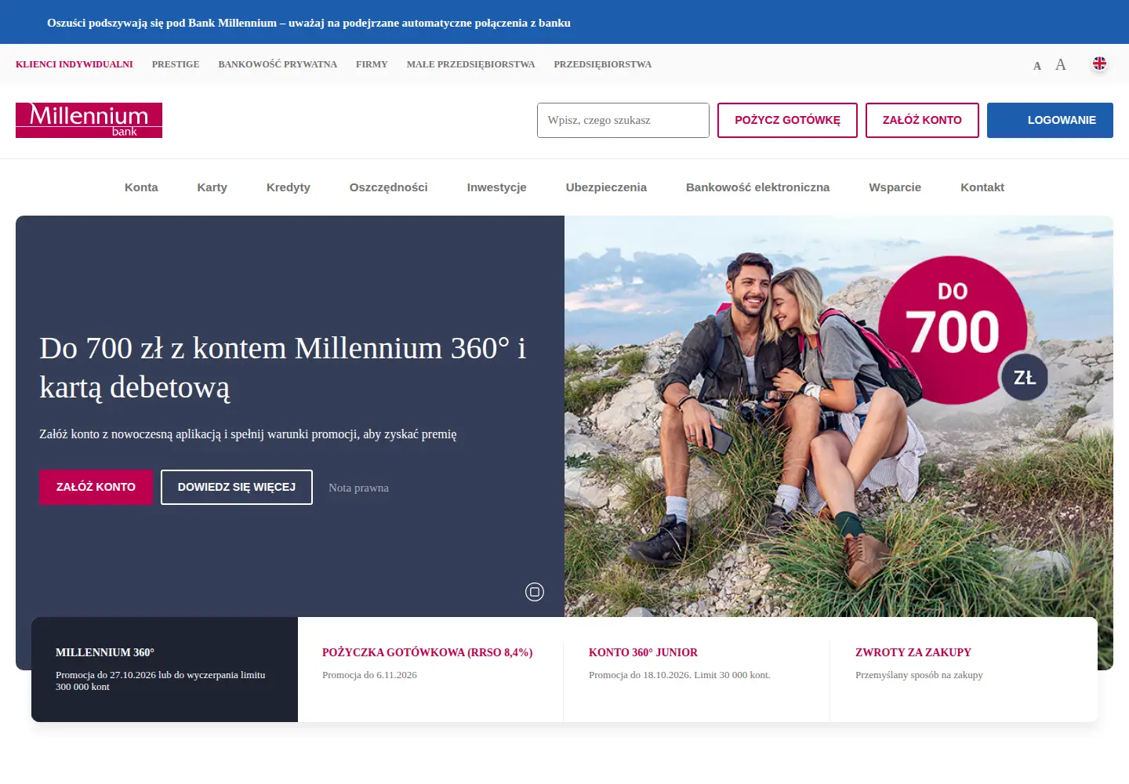Image resolution: width=1129 pixels, height=784 pixels.
Task: Open the Nota prawna link
Action: 358,488
